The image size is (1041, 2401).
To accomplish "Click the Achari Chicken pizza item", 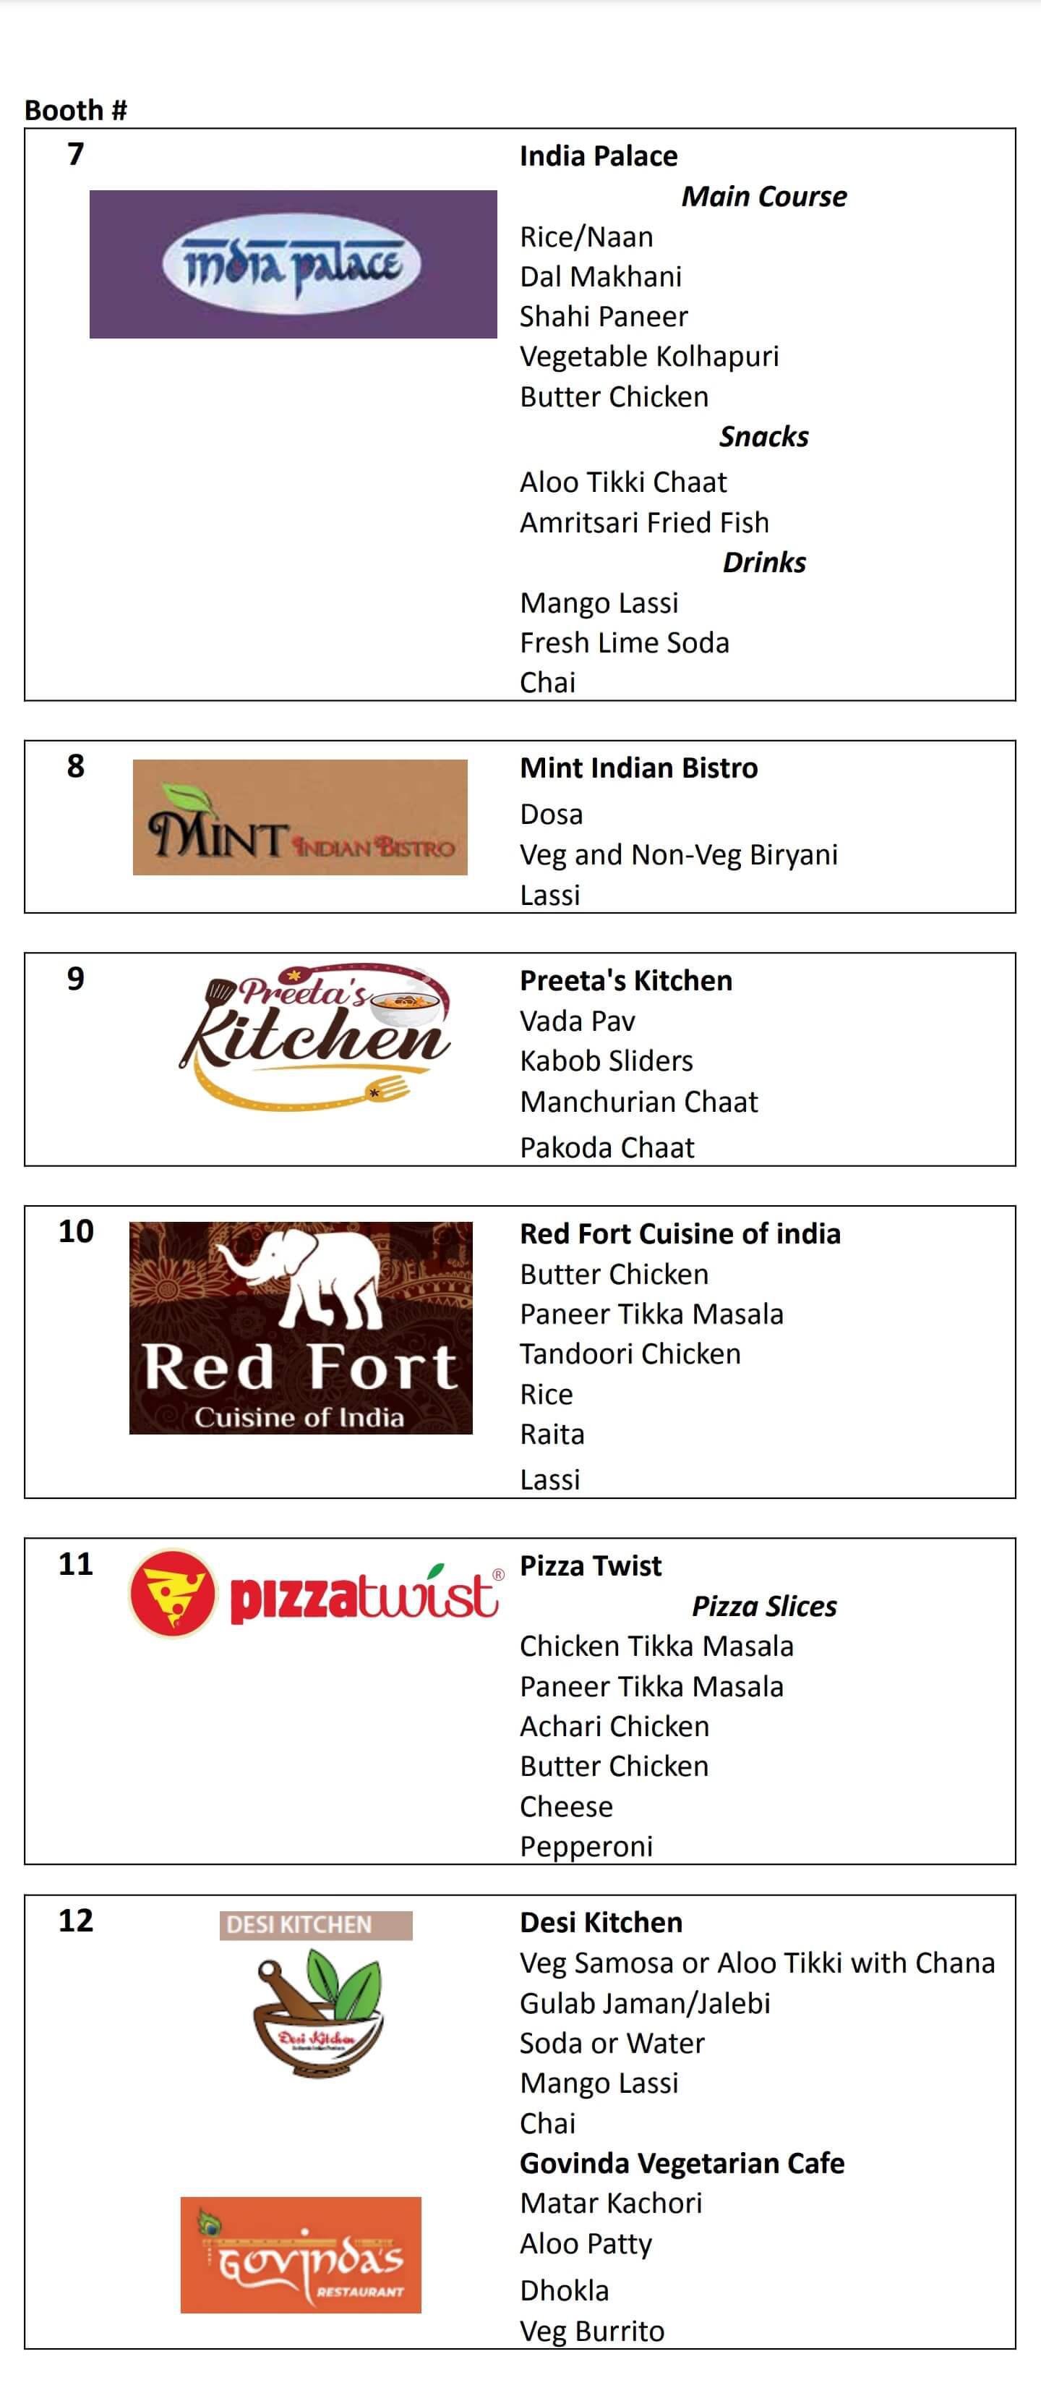I will (614, 1726).
